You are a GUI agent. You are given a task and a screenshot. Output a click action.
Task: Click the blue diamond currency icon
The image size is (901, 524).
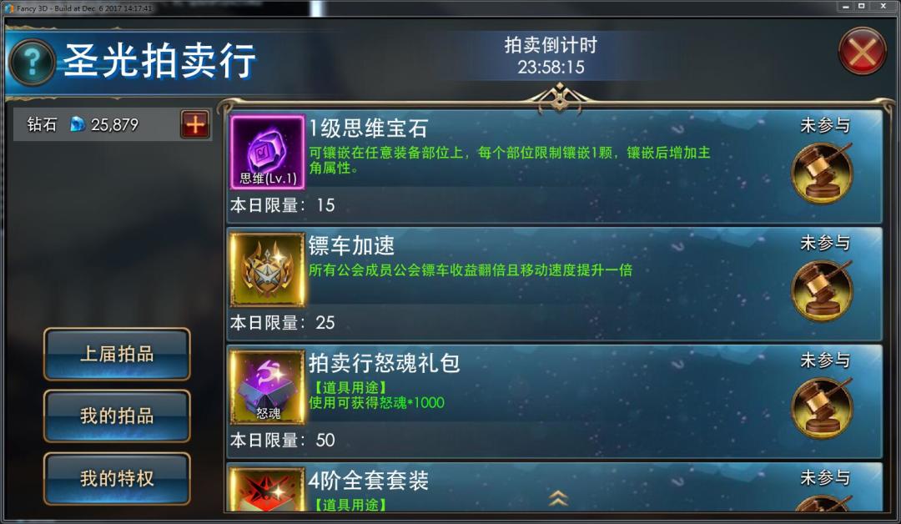click(x=77, y=124)
